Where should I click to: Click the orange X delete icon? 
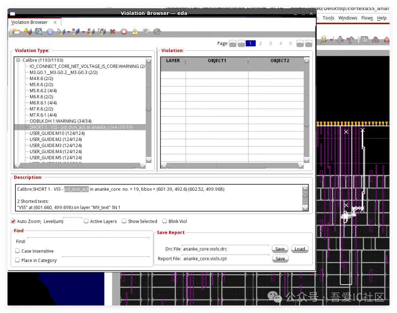click(x=113, y=32)
